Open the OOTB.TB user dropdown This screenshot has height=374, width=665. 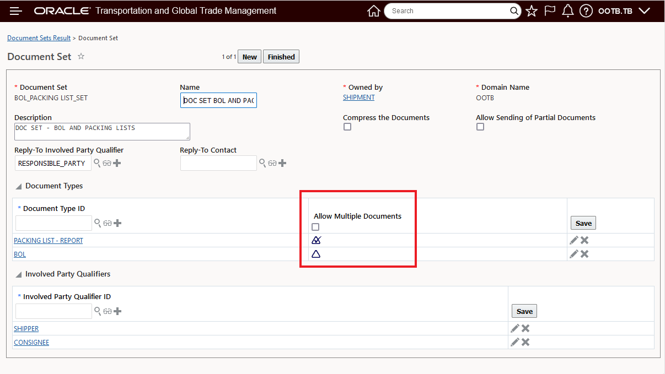pos(624,11)
